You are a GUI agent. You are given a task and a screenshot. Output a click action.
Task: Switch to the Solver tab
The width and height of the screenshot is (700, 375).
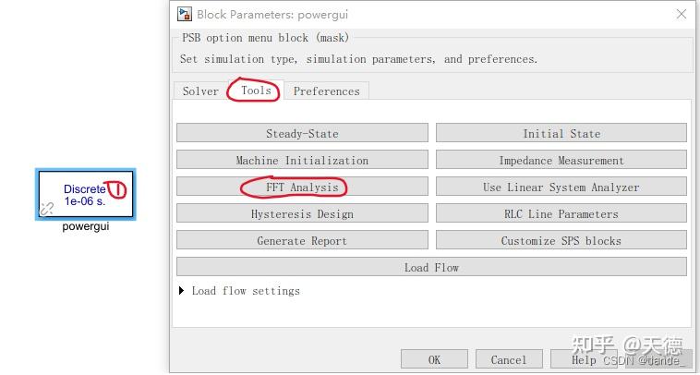point(200,91)
